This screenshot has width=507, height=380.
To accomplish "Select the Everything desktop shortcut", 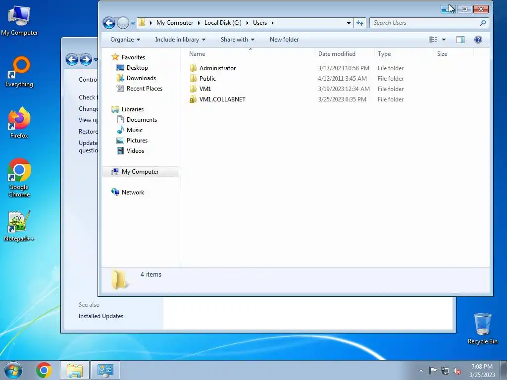I will pos(19,72).
